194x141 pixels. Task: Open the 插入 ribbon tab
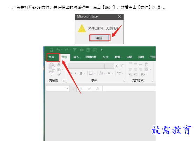point(76,57)
